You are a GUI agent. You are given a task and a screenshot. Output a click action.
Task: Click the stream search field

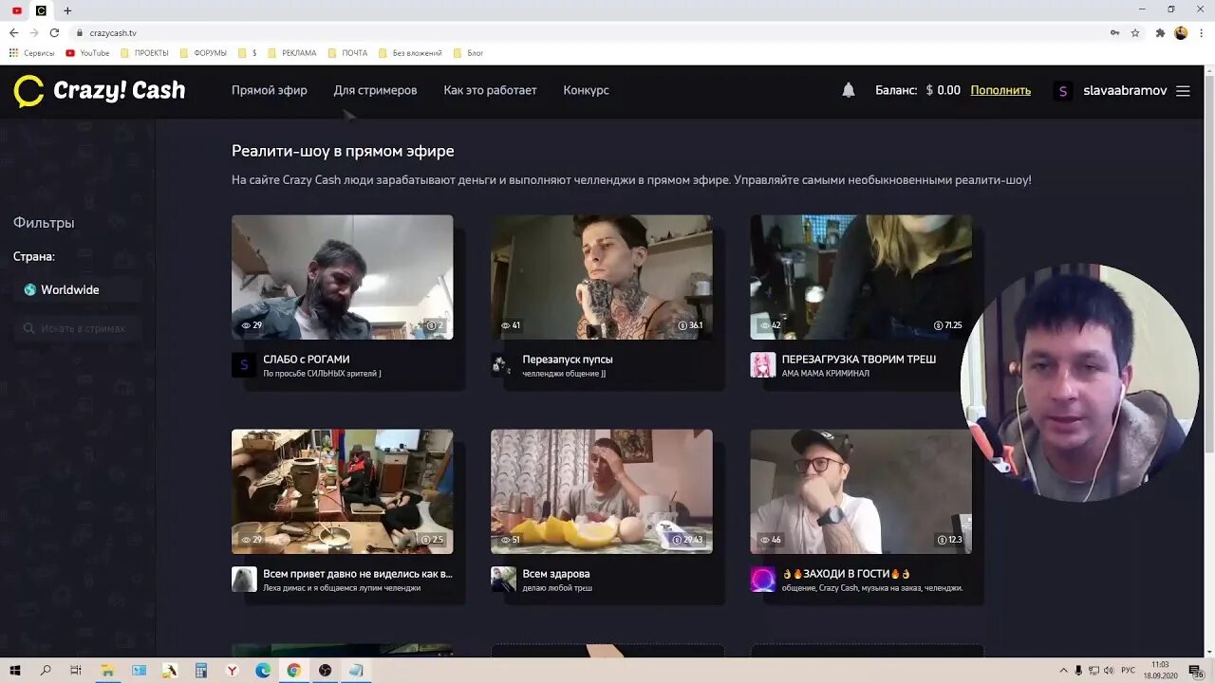78,328
